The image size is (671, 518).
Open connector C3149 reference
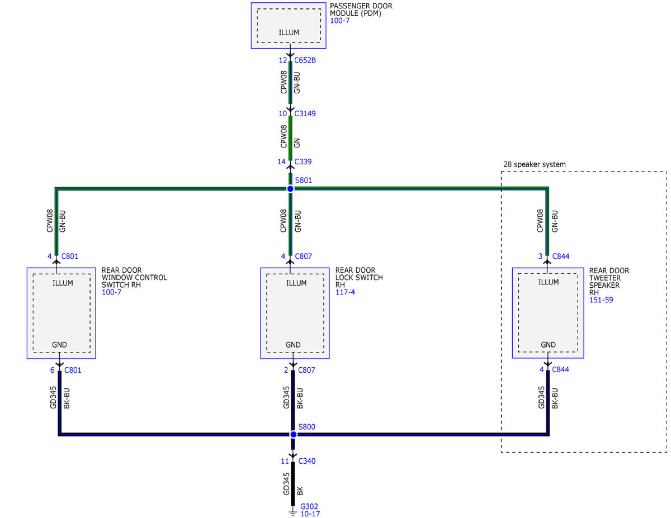(305, 113)
